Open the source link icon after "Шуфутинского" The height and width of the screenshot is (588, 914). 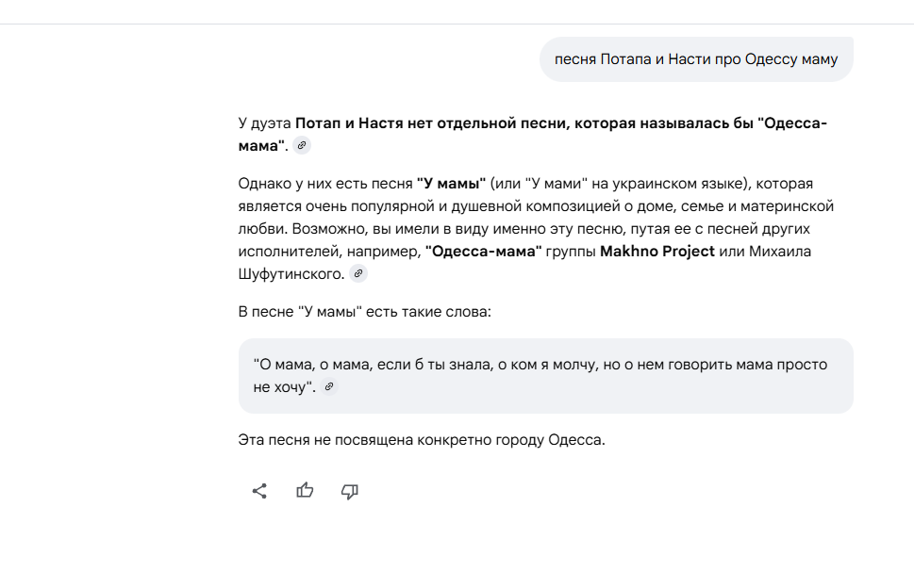pyautogui.click(x=357, y=274)
